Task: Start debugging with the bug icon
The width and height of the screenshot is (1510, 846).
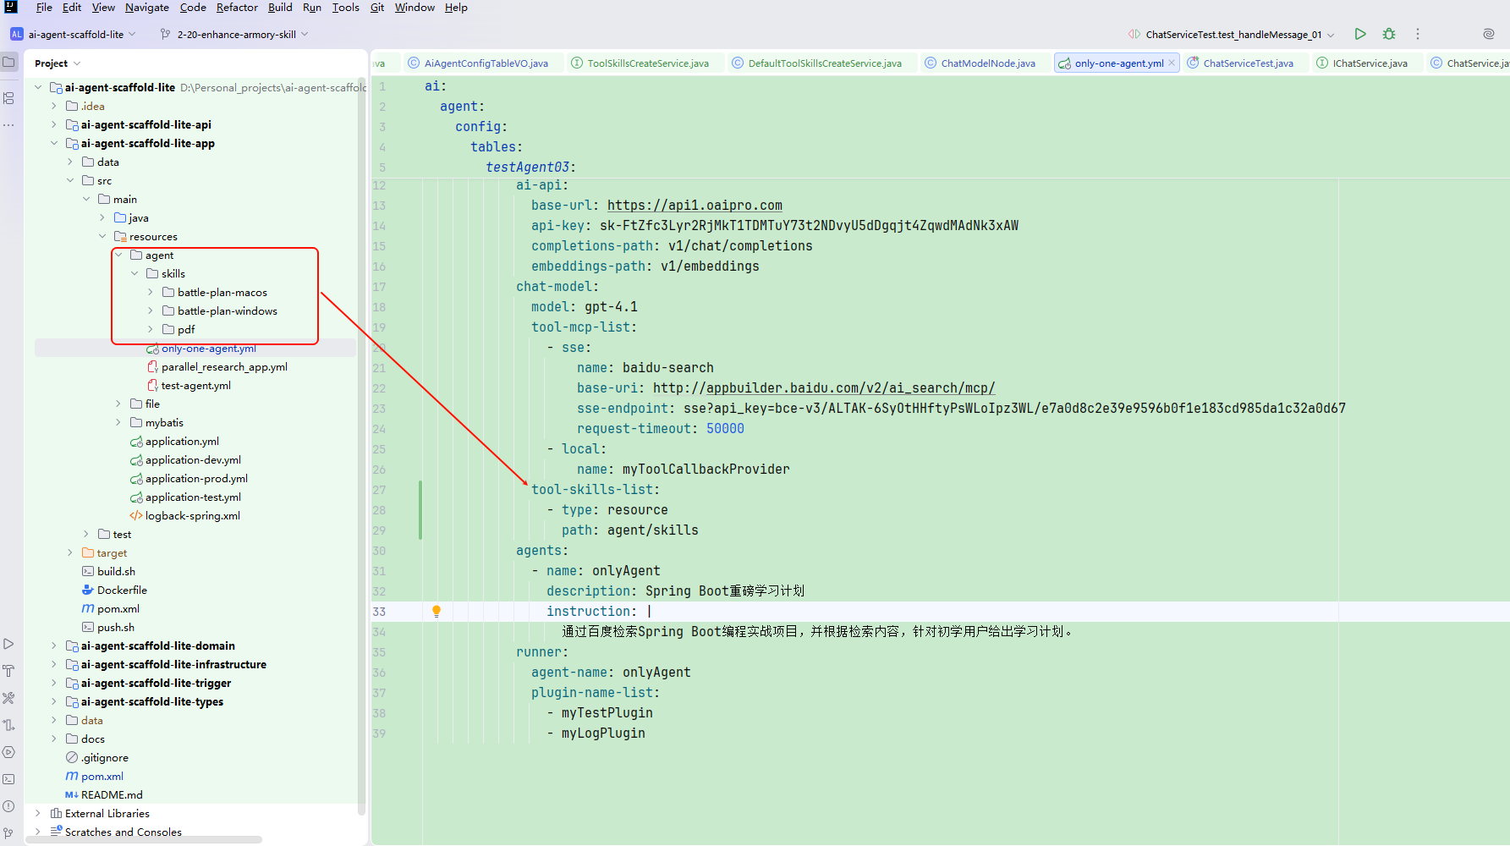Action: [1389, 34]
